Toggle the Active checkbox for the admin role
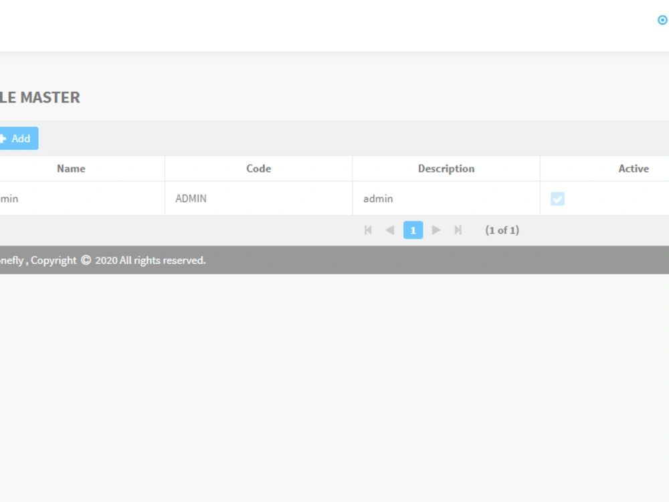The width and height of the screenshot is (669, 502). 557,198
